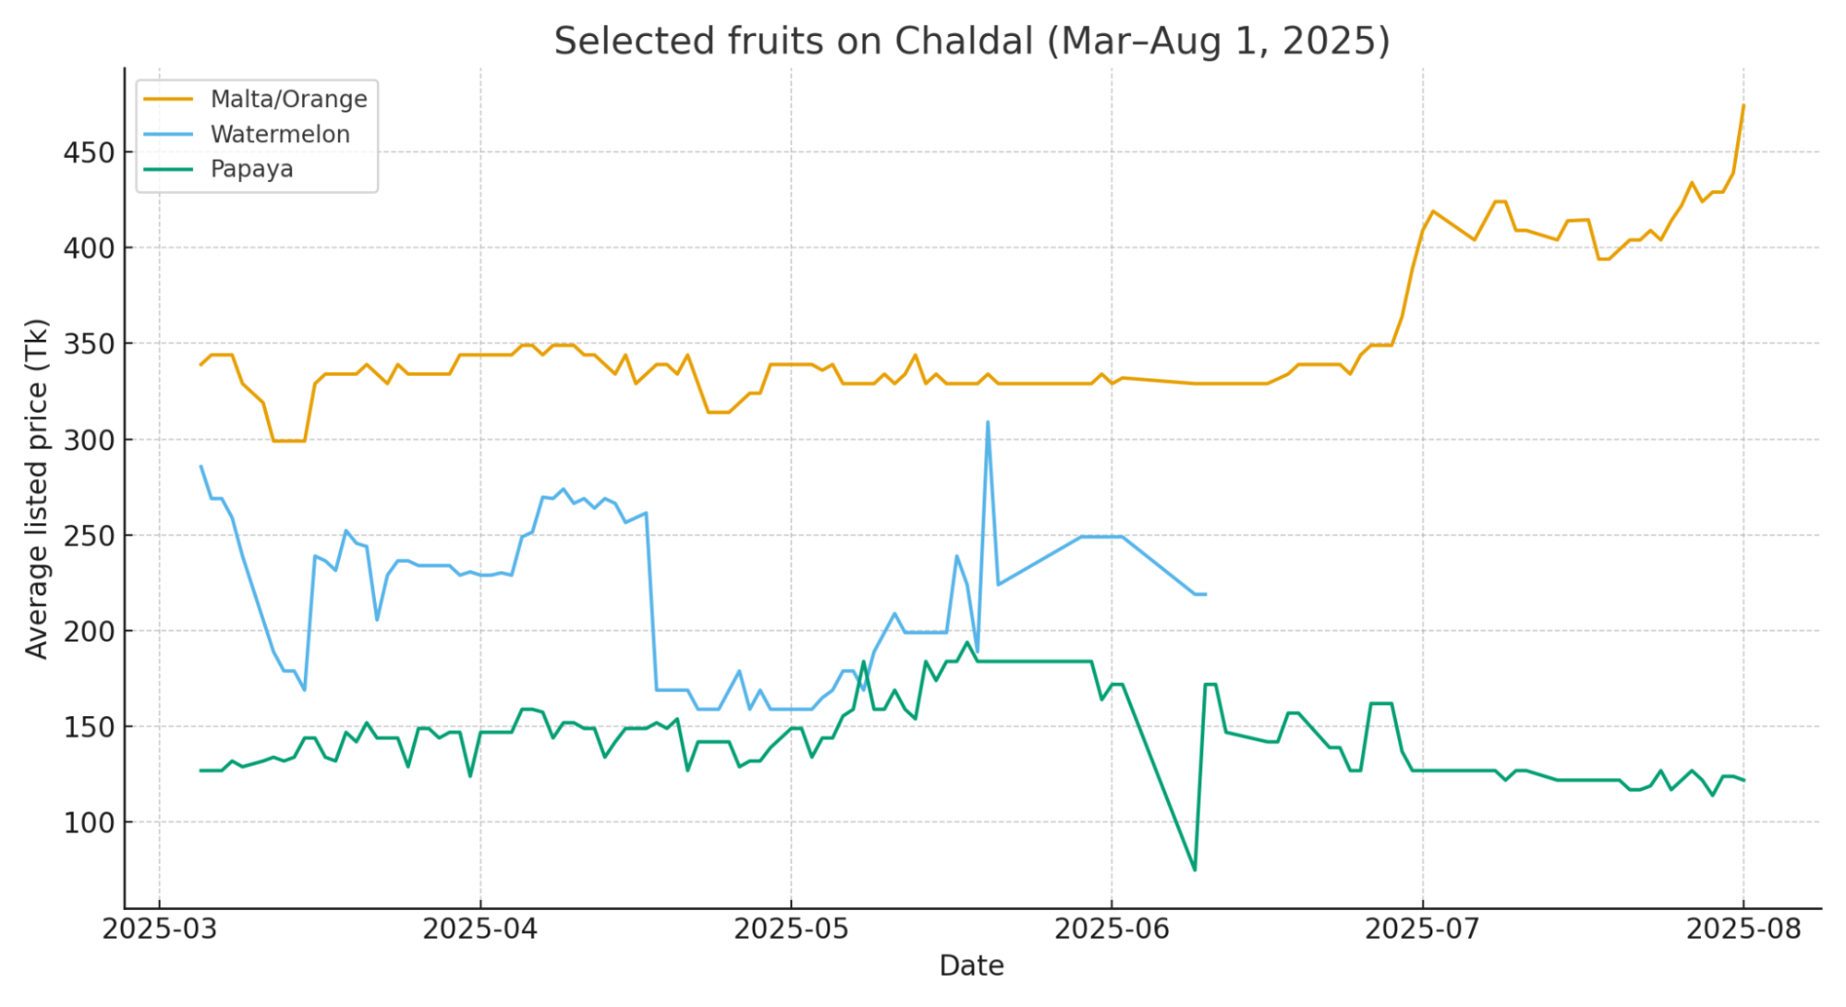
Task: Select the Watermelon legend label
Action: (x=280, y=135)
